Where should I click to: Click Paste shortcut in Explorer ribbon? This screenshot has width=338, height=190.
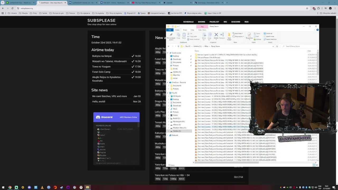tap(193, 39)
